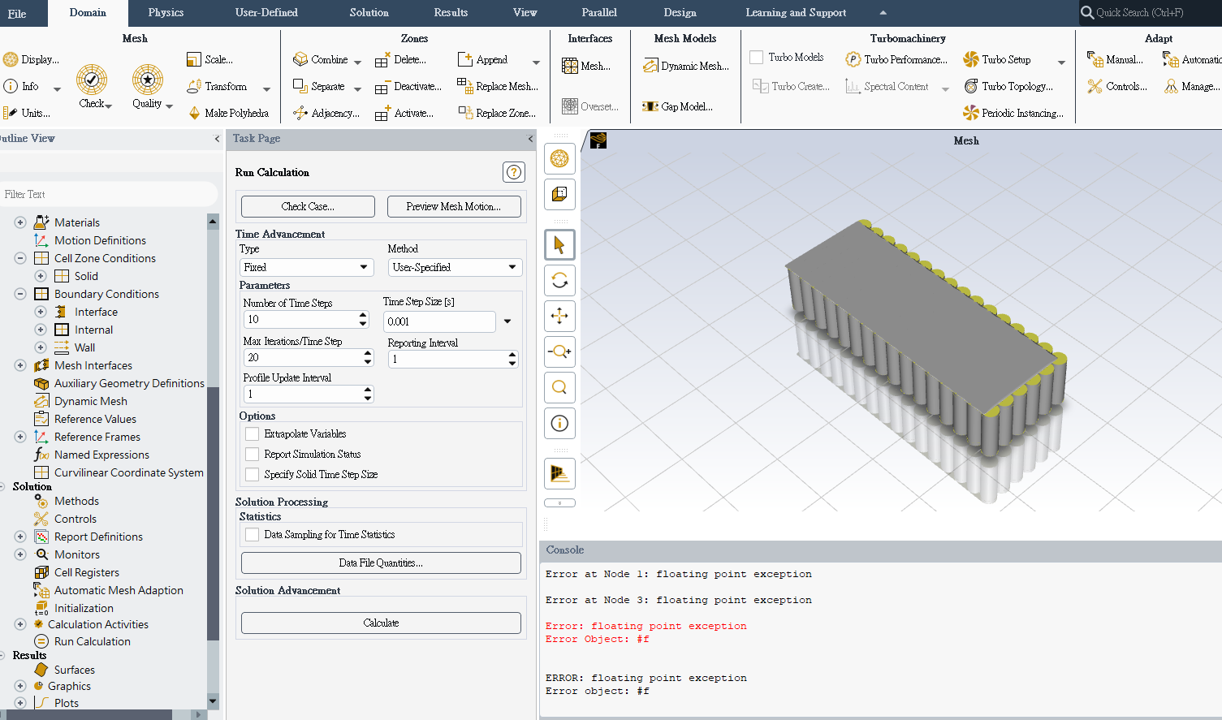Open the time advancement Type dropdown
The width and height of the screenshot is (1222, 720).
[x=306, y=267]
